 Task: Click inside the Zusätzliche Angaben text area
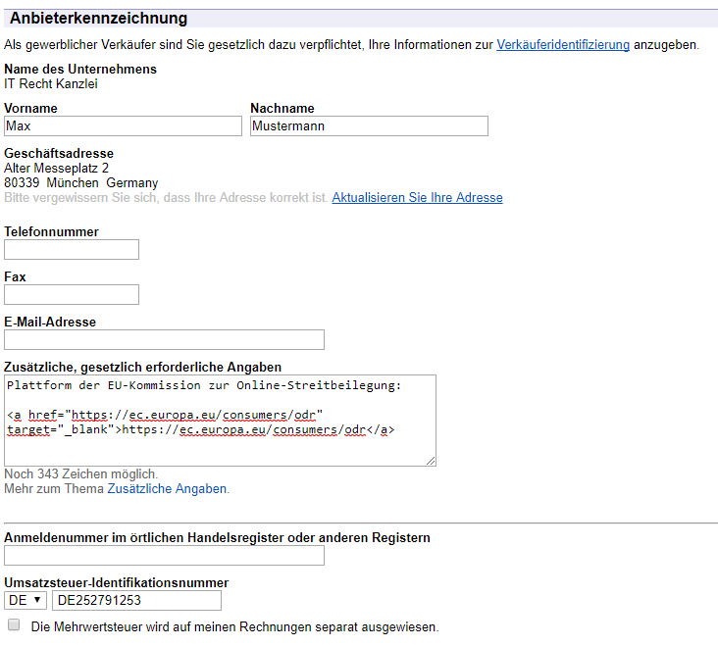pyautogui.click(x=220, y=421)
